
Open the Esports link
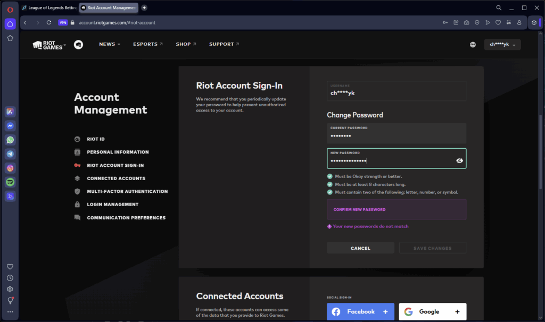click(x=148, y=44)
